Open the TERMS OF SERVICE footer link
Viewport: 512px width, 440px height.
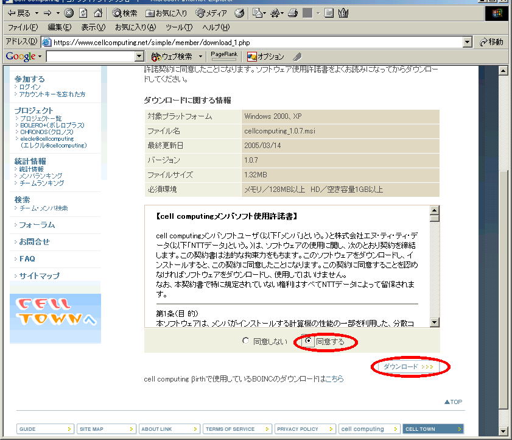click(237, 429)
